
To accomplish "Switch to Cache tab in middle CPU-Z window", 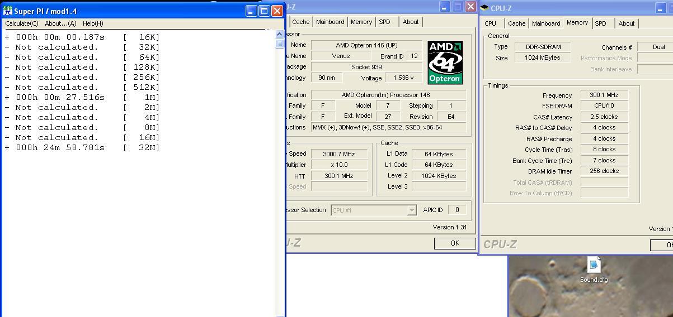I will click(300, 22).
